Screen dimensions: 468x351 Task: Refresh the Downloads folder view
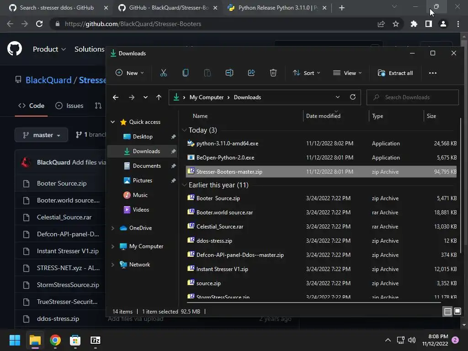pos(352,97)
